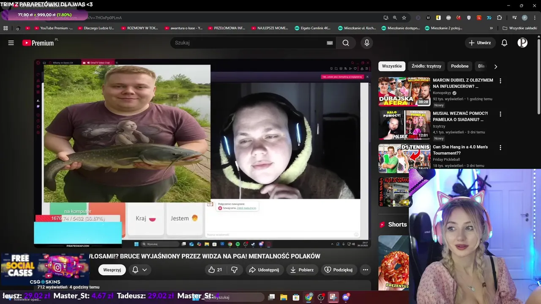Click the Konopskyy channel name
The width and height of the screenshot is (541, 304).
442,93
